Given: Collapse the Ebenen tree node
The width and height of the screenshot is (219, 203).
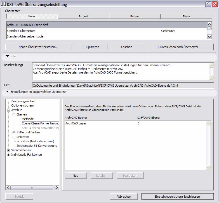Looking at the screenshot, I should (14, 115).
